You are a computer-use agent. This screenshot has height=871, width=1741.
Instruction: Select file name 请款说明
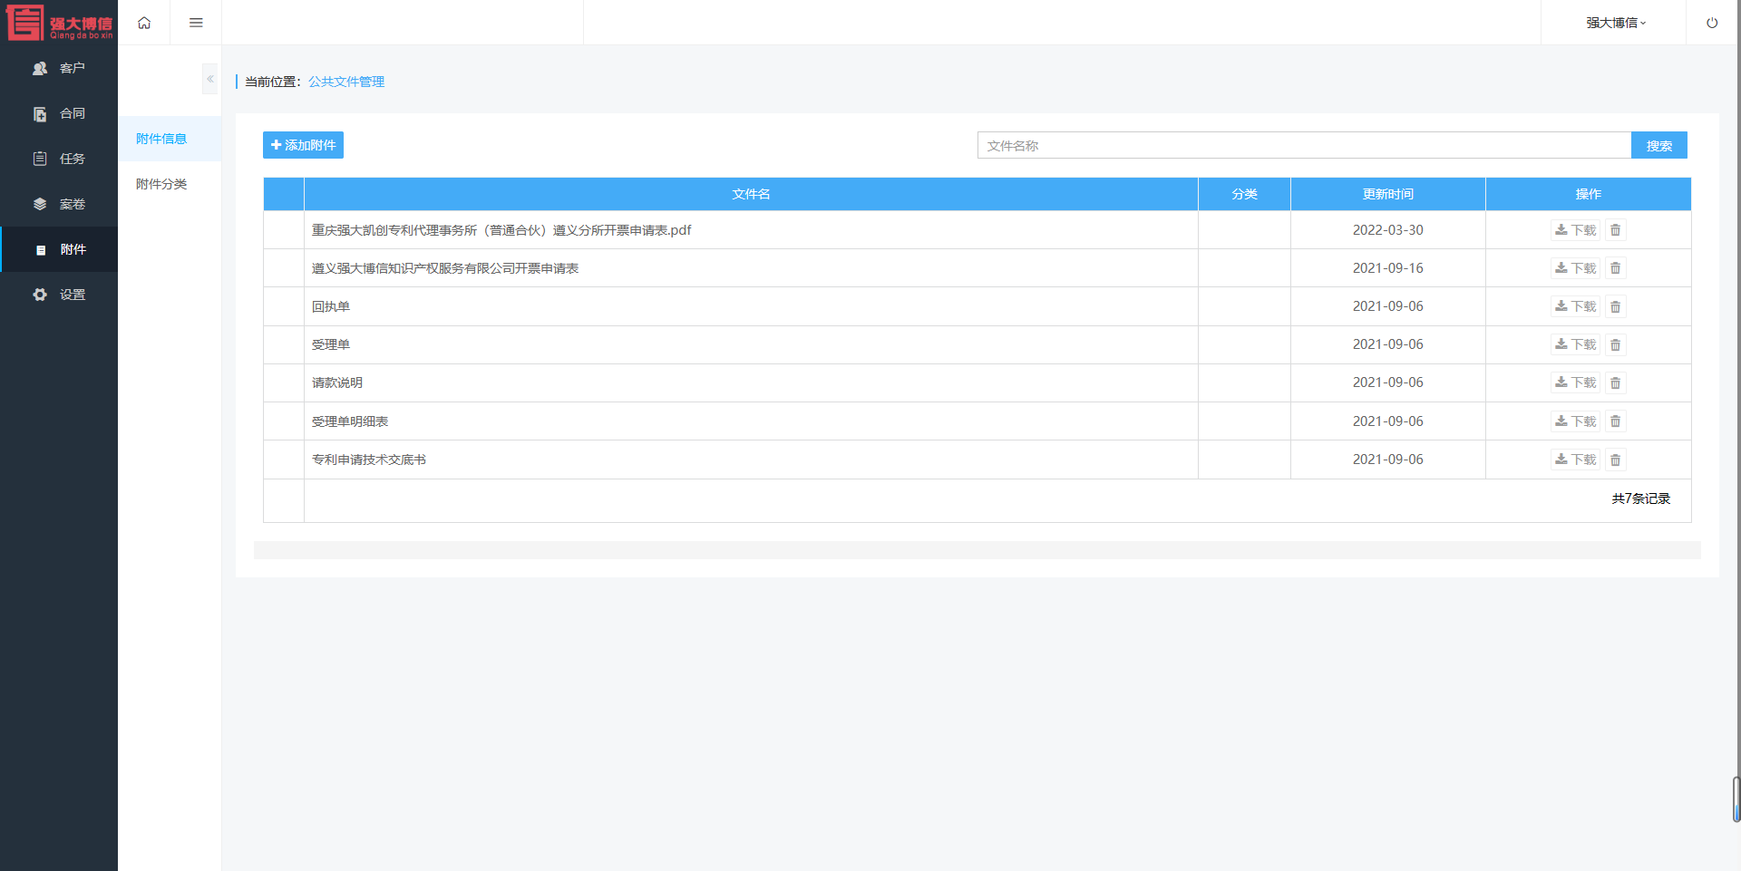337,382
